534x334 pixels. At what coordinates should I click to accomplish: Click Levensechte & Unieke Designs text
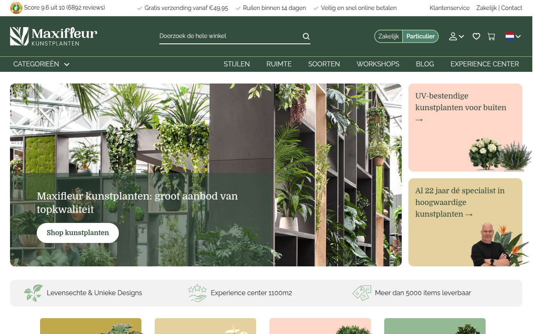tap(94, 293)
